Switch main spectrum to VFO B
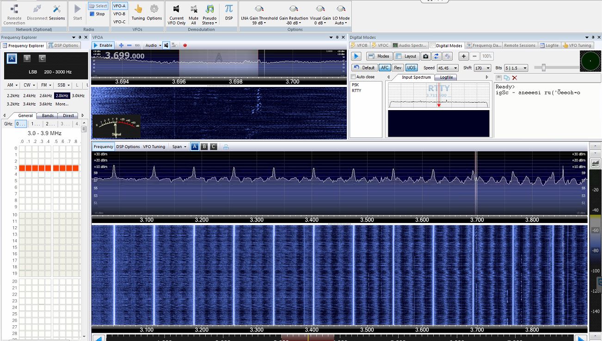 point(204,147)
